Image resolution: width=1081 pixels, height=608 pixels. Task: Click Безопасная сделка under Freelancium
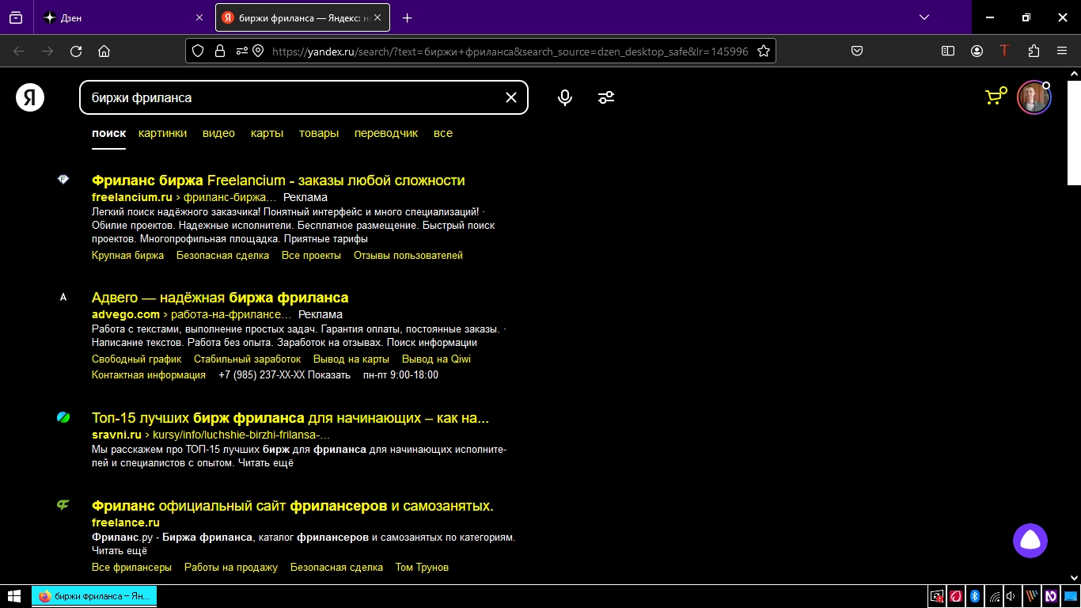[222, 256]
